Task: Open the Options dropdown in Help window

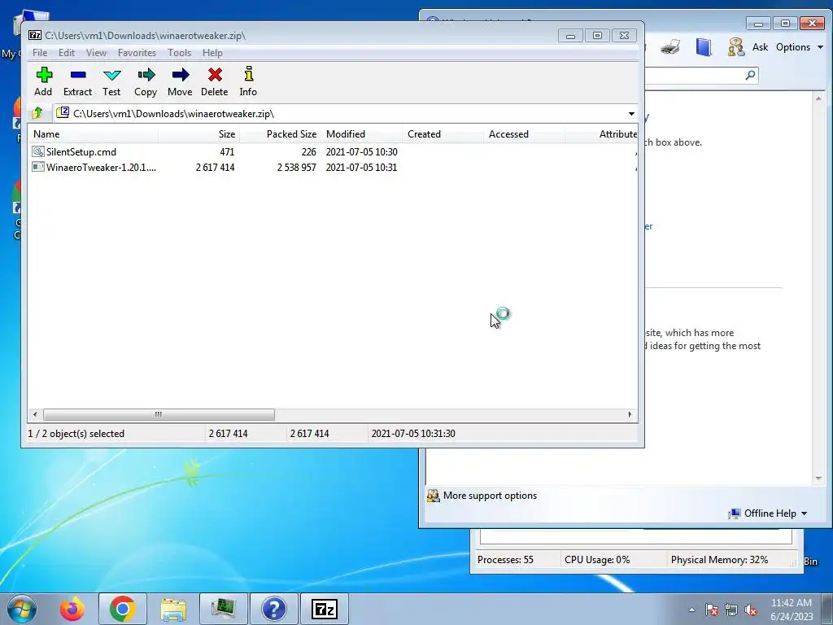Action: (800, 47)
